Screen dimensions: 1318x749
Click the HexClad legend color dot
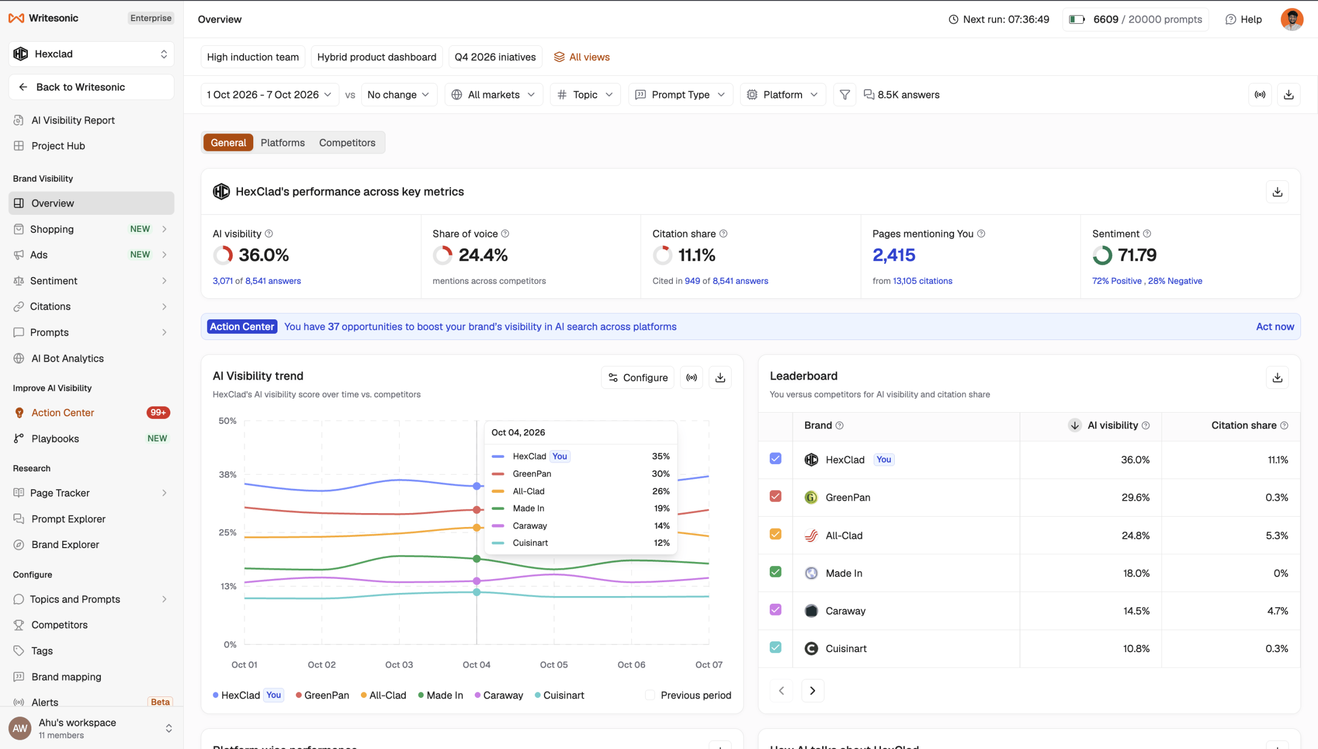[216, 695]
